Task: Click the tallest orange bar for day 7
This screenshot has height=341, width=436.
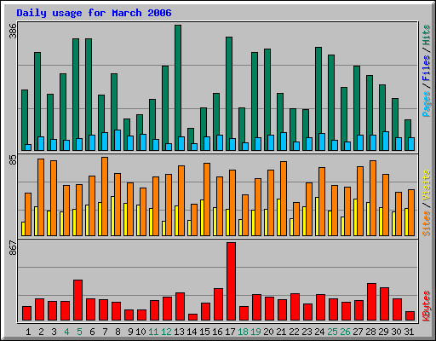Action: click(x=105, y=196)
